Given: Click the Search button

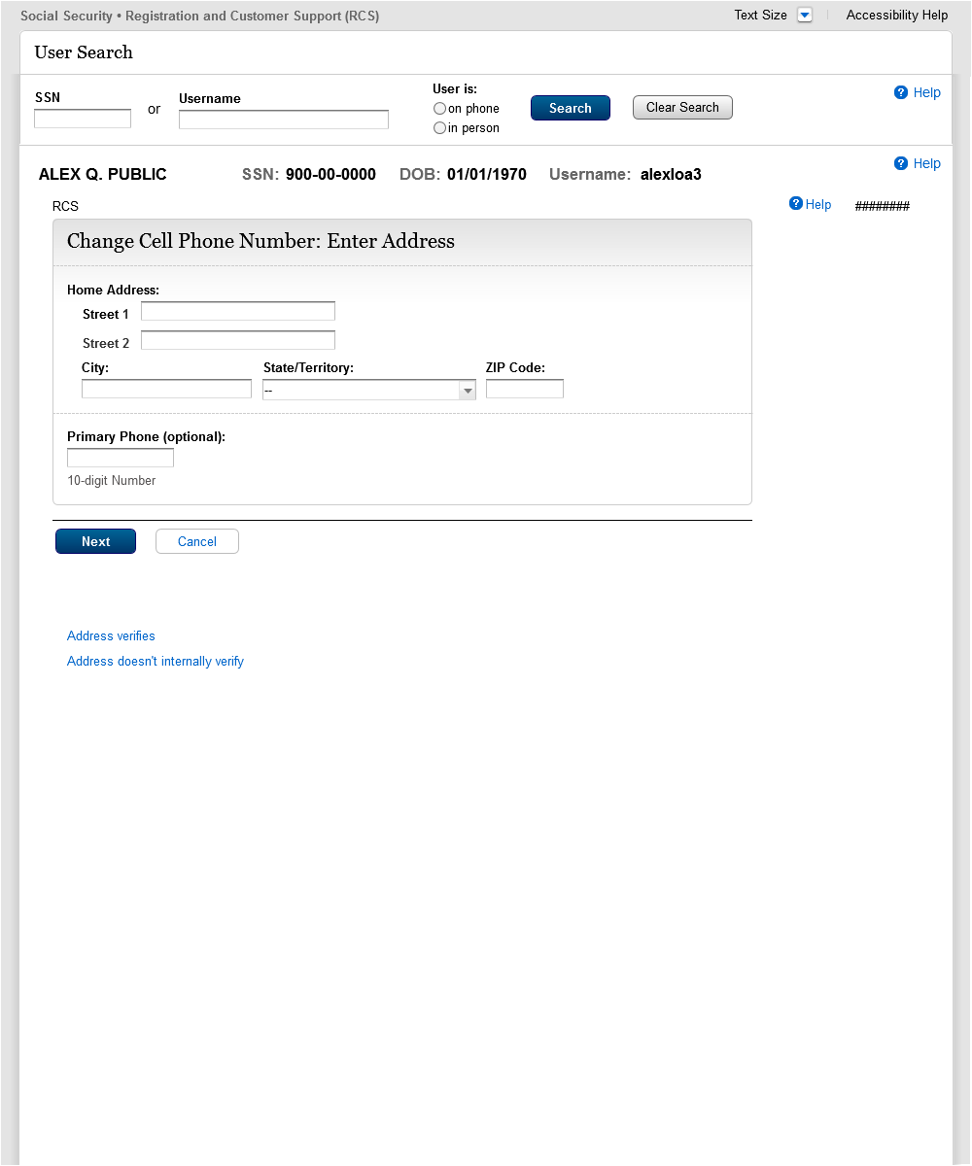Looking at the screenshot, I should (571, 108).
